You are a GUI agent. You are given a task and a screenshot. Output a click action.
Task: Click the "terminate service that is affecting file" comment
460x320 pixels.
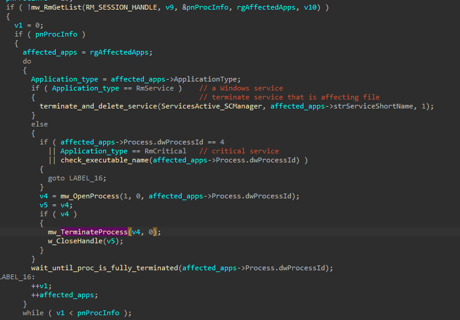pyautogui.click(x=289, y=97)
